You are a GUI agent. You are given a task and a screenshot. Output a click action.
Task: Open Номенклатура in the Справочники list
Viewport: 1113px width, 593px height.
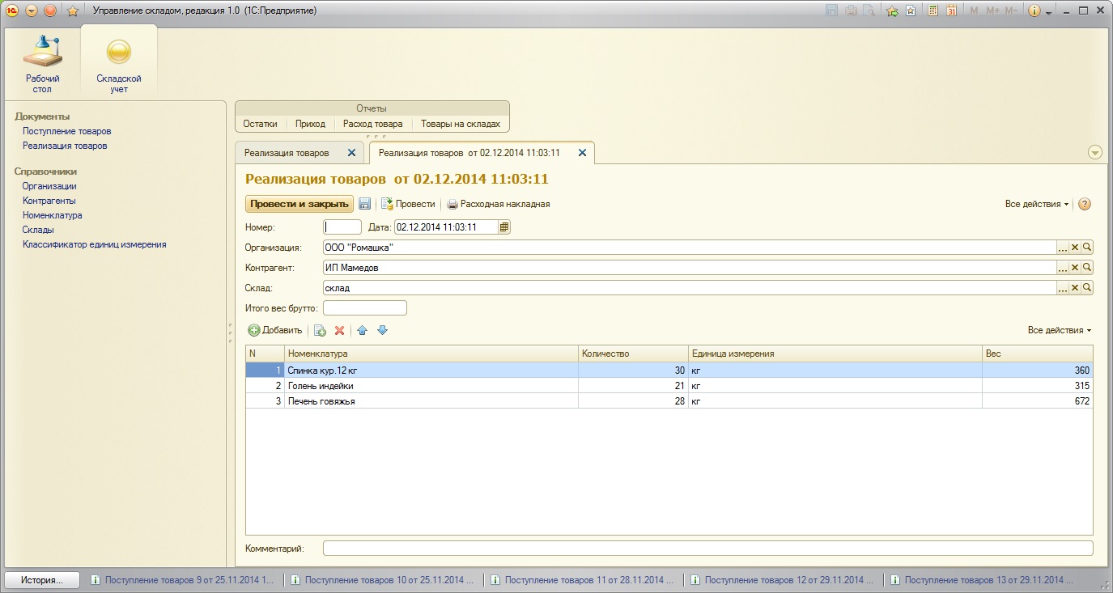click(x=52, y=215)
